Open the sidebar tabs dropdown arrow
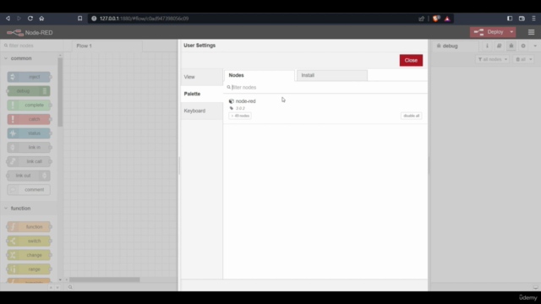This screenshot has width=541, height=304. tap(535, 46)
